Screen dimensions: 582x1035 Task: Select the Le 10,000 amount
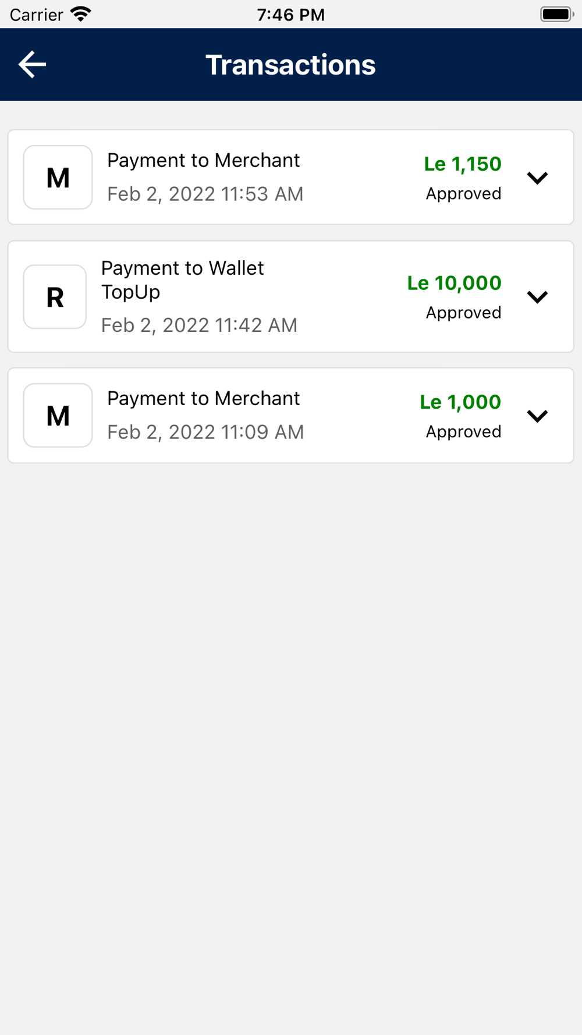click(x=455, y=283)
